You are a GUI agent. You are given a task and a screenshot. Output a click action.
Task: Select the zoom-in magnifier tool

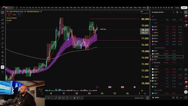[x=3, y=47]
